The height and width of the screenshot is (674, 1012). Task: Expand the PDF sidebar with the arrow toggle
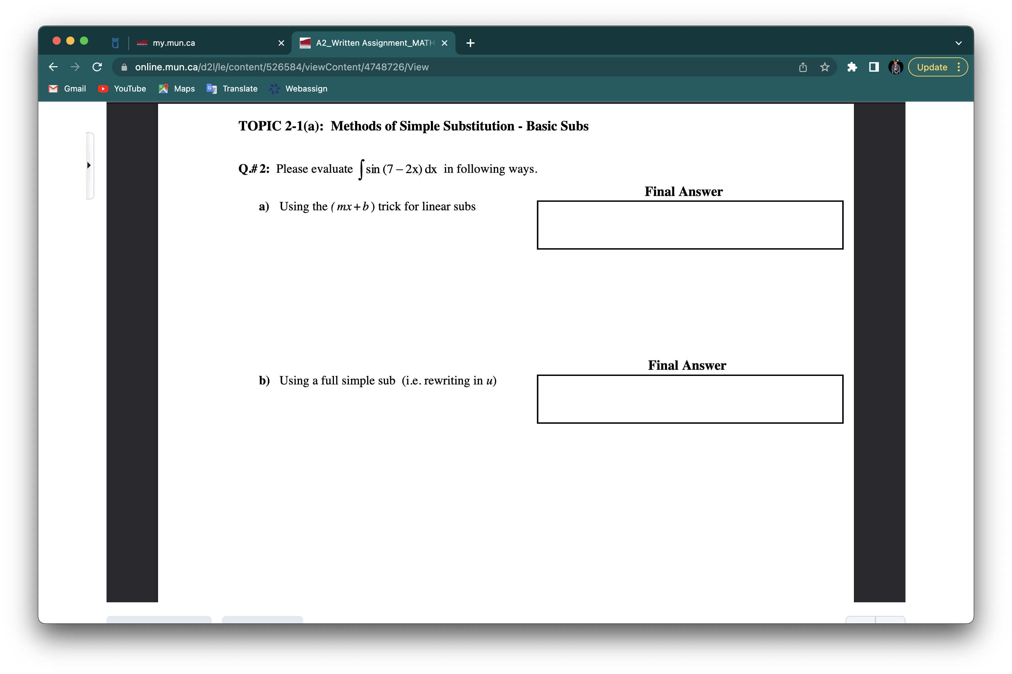[89, 165]
